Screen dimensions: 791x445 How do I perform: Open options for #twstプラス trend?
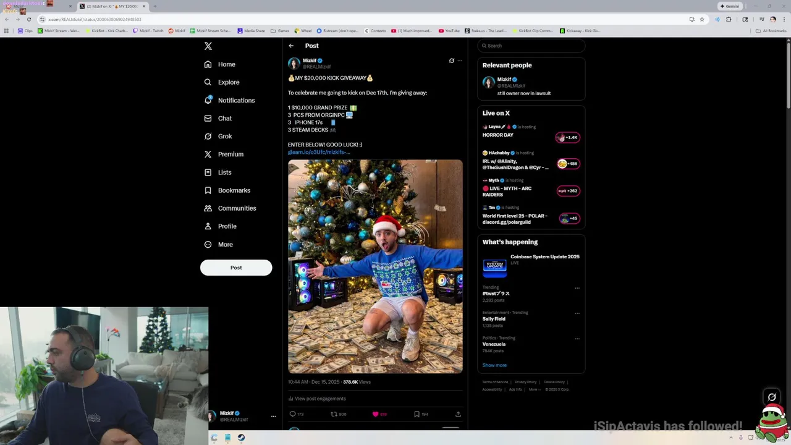[577, 288]
